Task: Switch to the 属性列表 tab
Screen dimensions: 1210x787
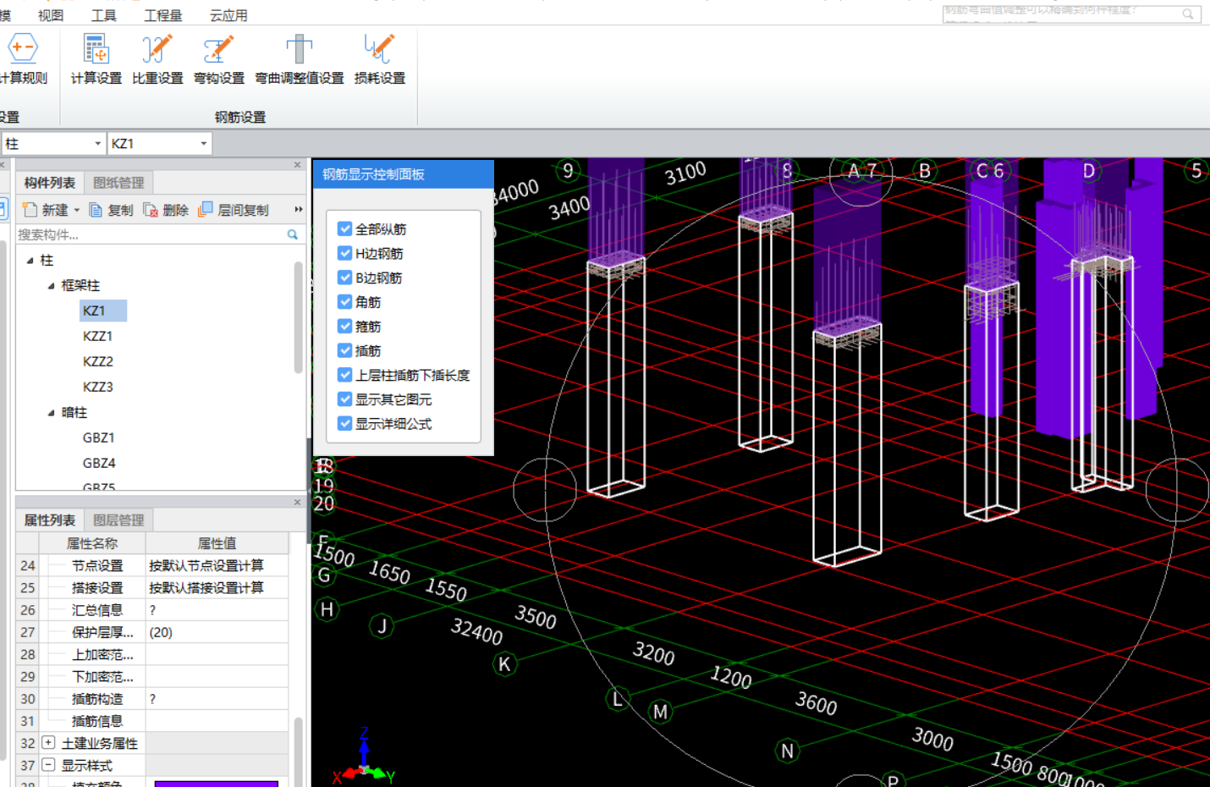Action: 50,520
